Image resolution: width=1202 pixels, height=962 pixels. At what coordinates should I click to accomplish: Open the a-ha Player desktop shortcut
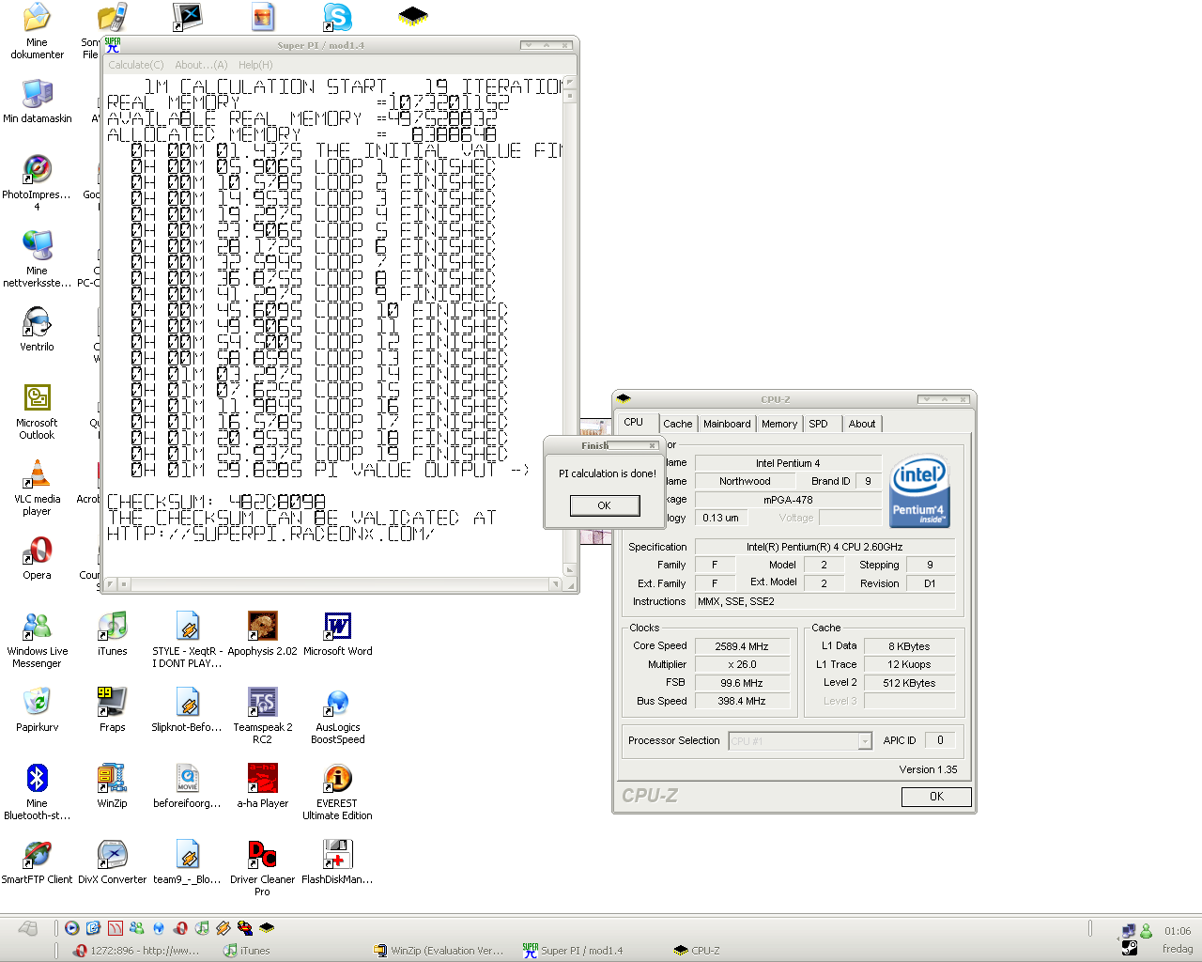(x=262, y=785)
